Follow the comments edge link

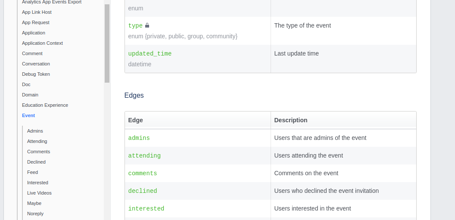tap(143, 174)
